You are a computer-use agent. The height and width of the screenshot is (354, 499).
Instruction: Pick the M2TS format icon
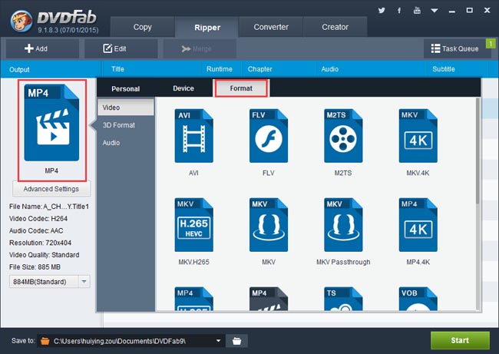(x=343, y=136)
